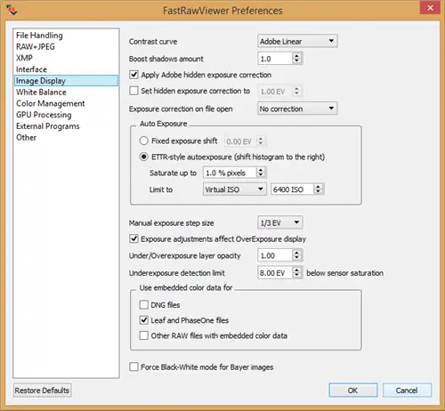Viewport: 445px width, 411px height.
Task: Open the Virtual ISO limit dropdown
Action: [234, 189]
